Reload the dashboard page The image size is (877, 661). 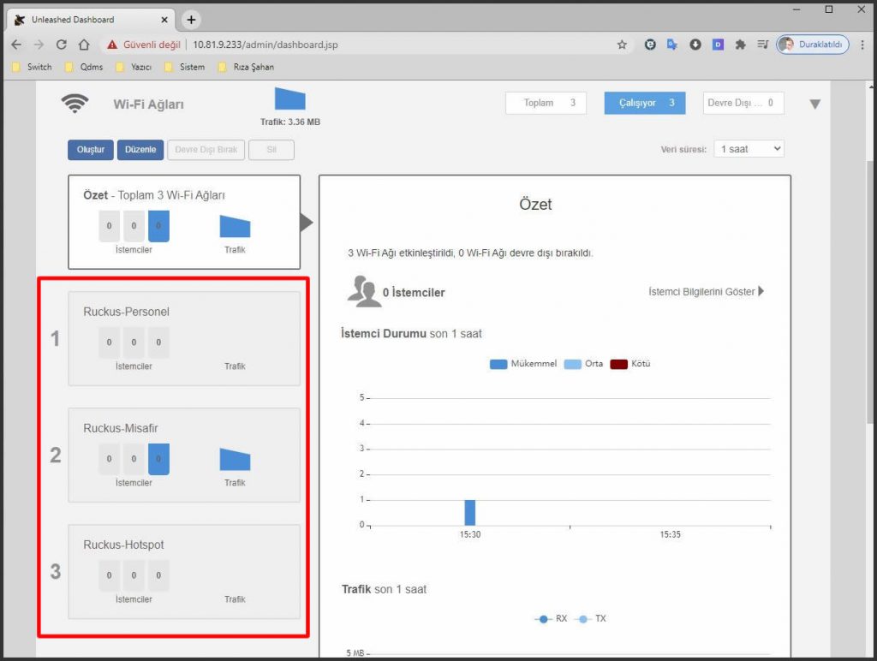(x=62, y=45)
